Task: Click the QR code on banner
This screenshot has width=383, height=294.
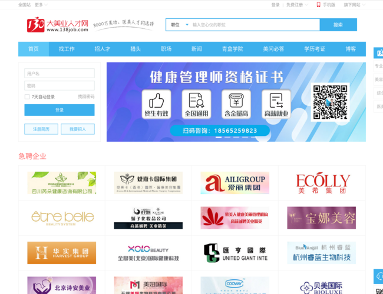Action: point(330,102)
